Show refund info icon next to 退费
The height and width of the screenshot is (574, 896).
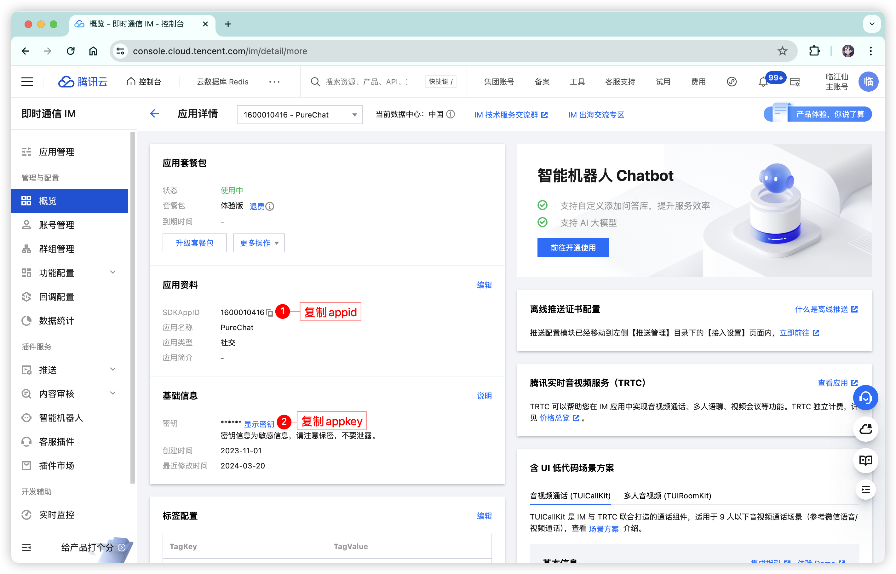[270, 206]
